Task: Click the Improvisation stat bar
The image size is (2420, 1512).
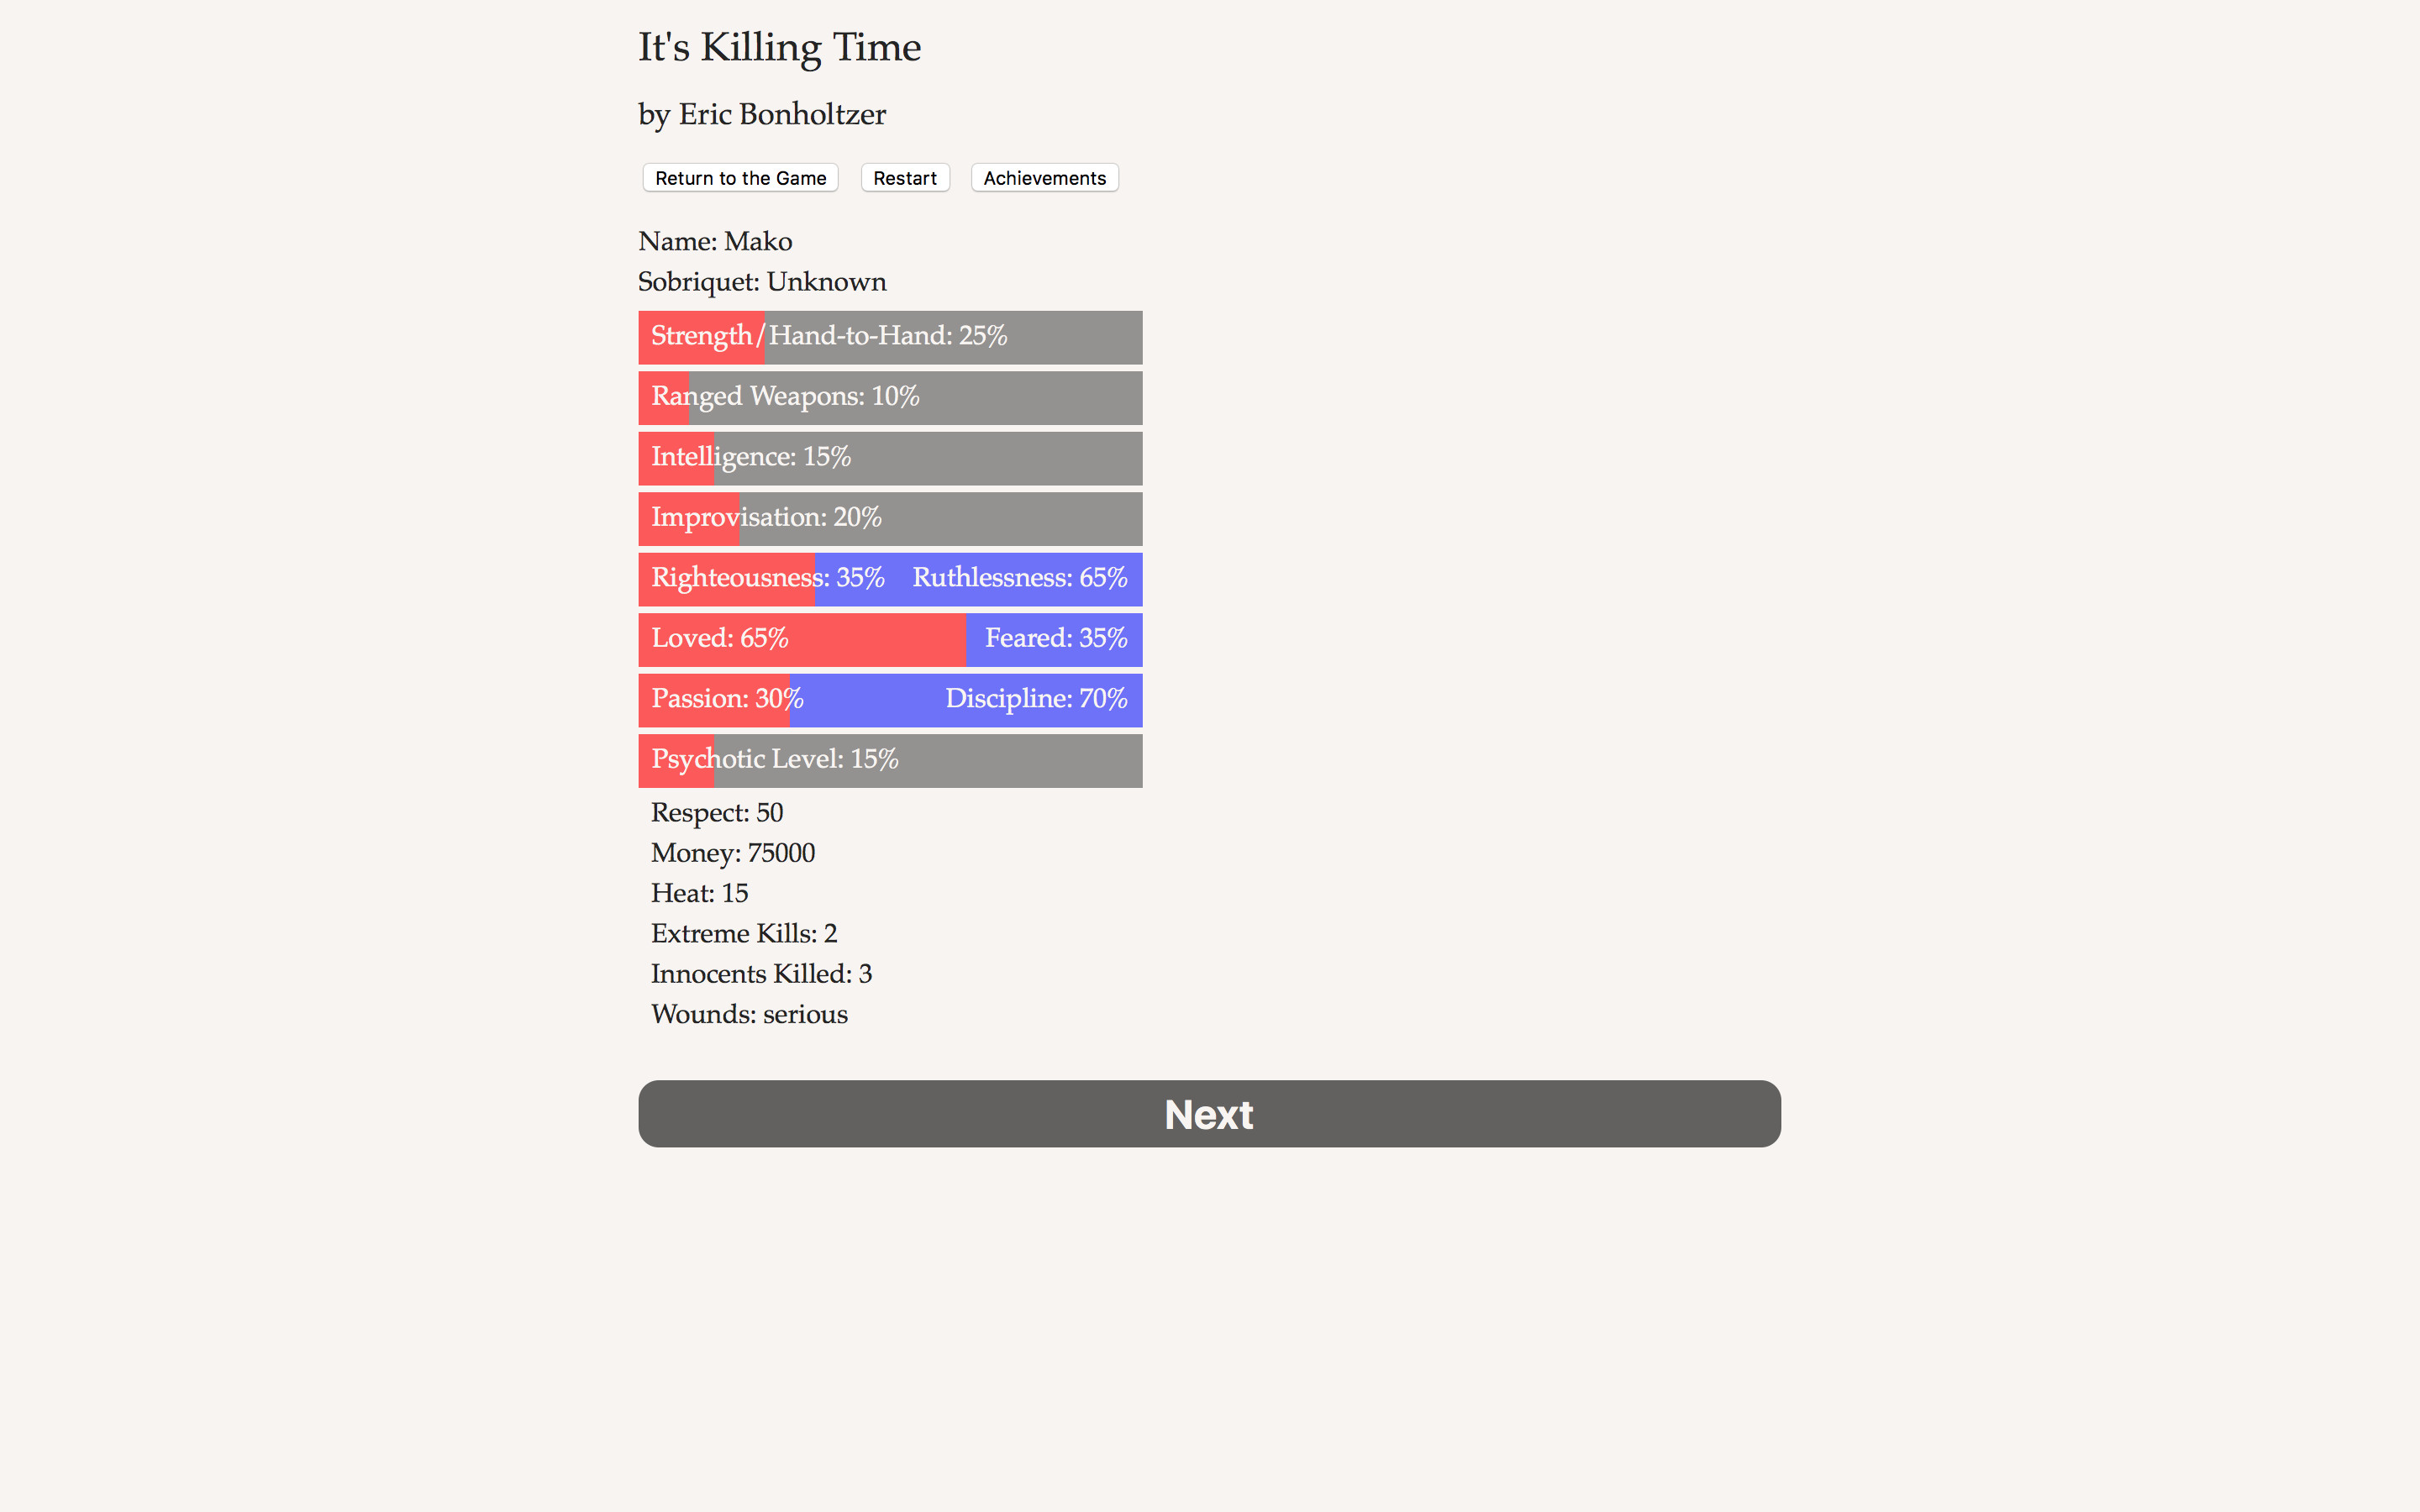Action: 890,518
